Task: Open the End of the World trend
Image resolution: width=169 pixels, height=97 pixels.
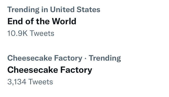Action: [42, 21]
